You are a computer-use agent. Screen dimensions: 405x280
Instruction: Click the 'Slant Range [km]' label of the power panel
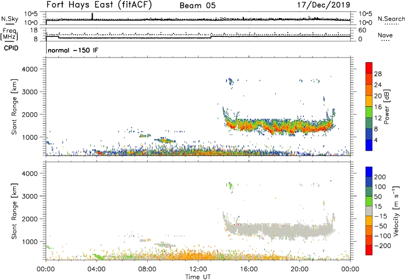point(14,107)
